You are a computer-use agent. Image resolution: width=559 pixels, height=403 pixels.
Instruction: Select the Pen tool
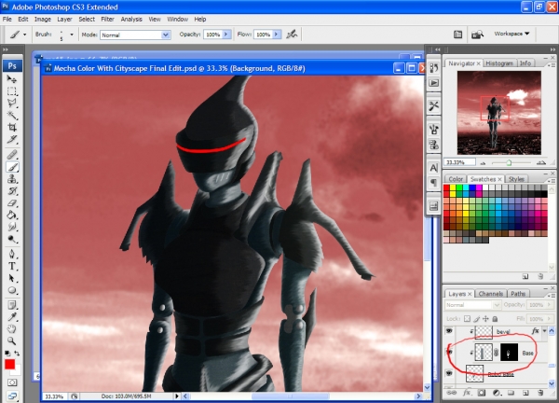pyautogui.click(x=12, y=254)
